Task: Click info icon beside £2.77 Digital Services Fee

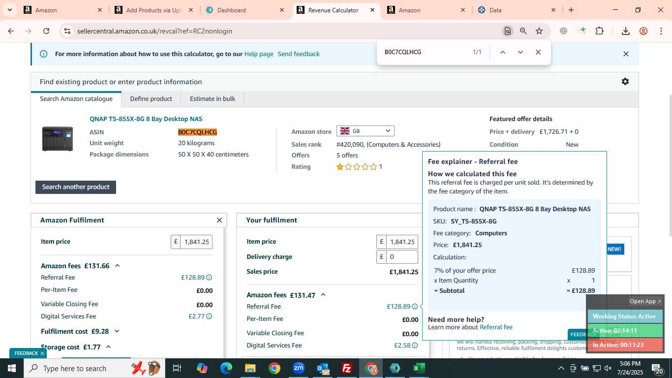Action: pos(209,316)
